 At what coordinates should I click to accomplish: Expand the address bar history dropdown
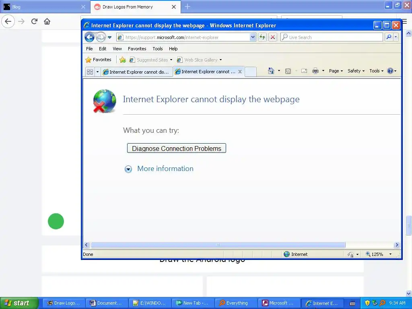[253, 37]
